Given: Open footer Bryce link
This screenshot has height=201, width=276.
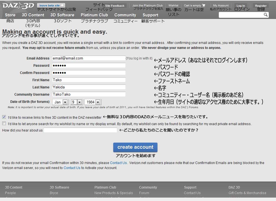Looking at the screenshot, I should point(54,193).
